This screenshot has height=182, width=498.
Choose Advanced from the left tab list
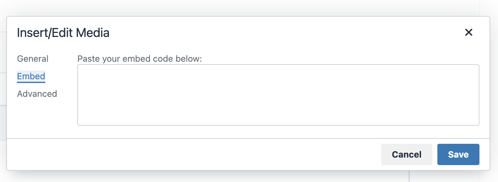[x=37, y=94]
